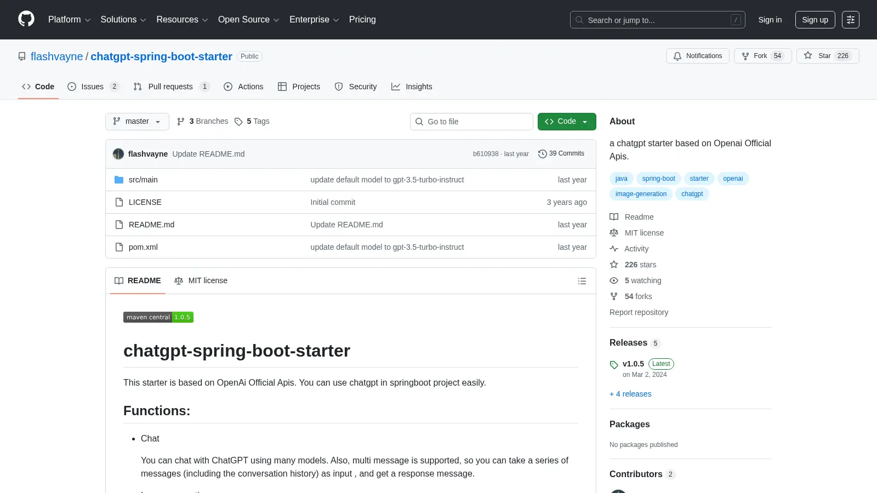Click the LICENSE file icon
The image size is (877, 493).
(119, 202)
